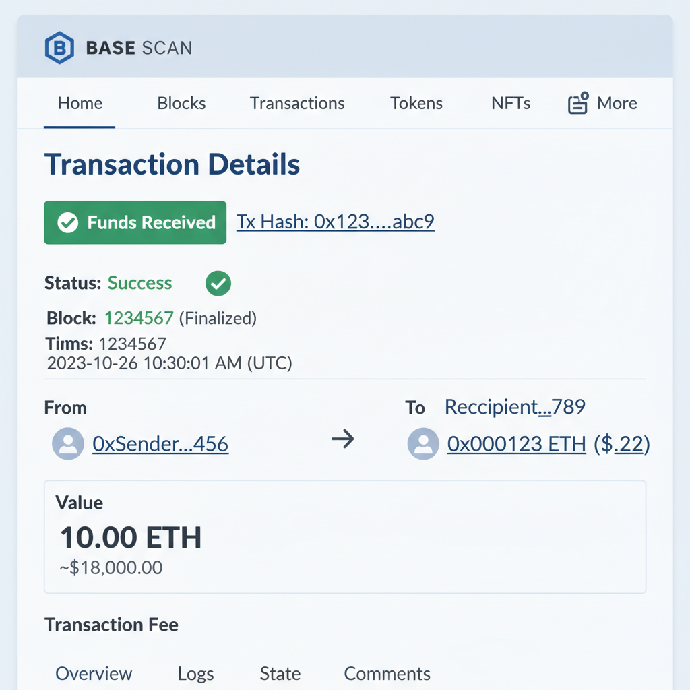Screen dimensions: 690x690
Task: Click the recipient avatar icon
Action: pyautogui.click(x=423, y=443)
